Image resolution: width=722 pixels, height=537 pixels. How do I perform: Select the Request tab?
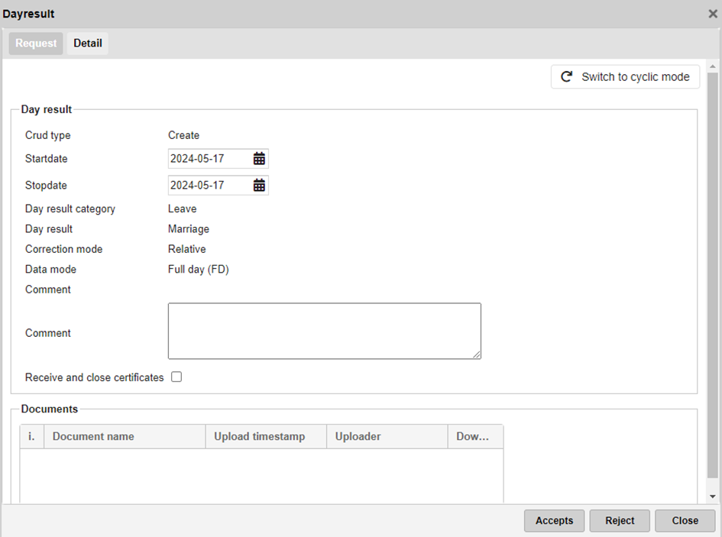(36, 44)
